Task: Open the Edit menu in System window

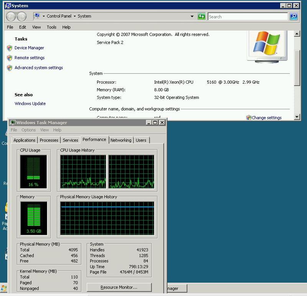Action: 23,27
